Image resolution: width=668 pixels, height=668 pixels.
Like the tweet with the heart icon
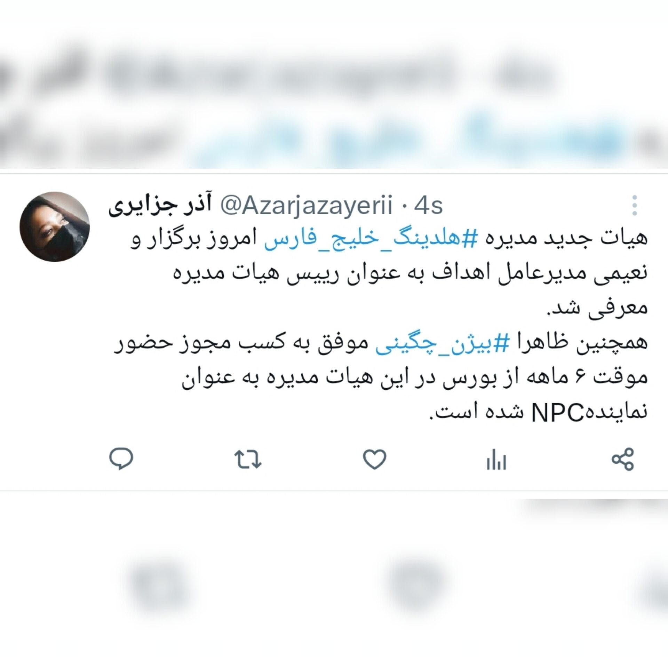[x=375, y=459]
